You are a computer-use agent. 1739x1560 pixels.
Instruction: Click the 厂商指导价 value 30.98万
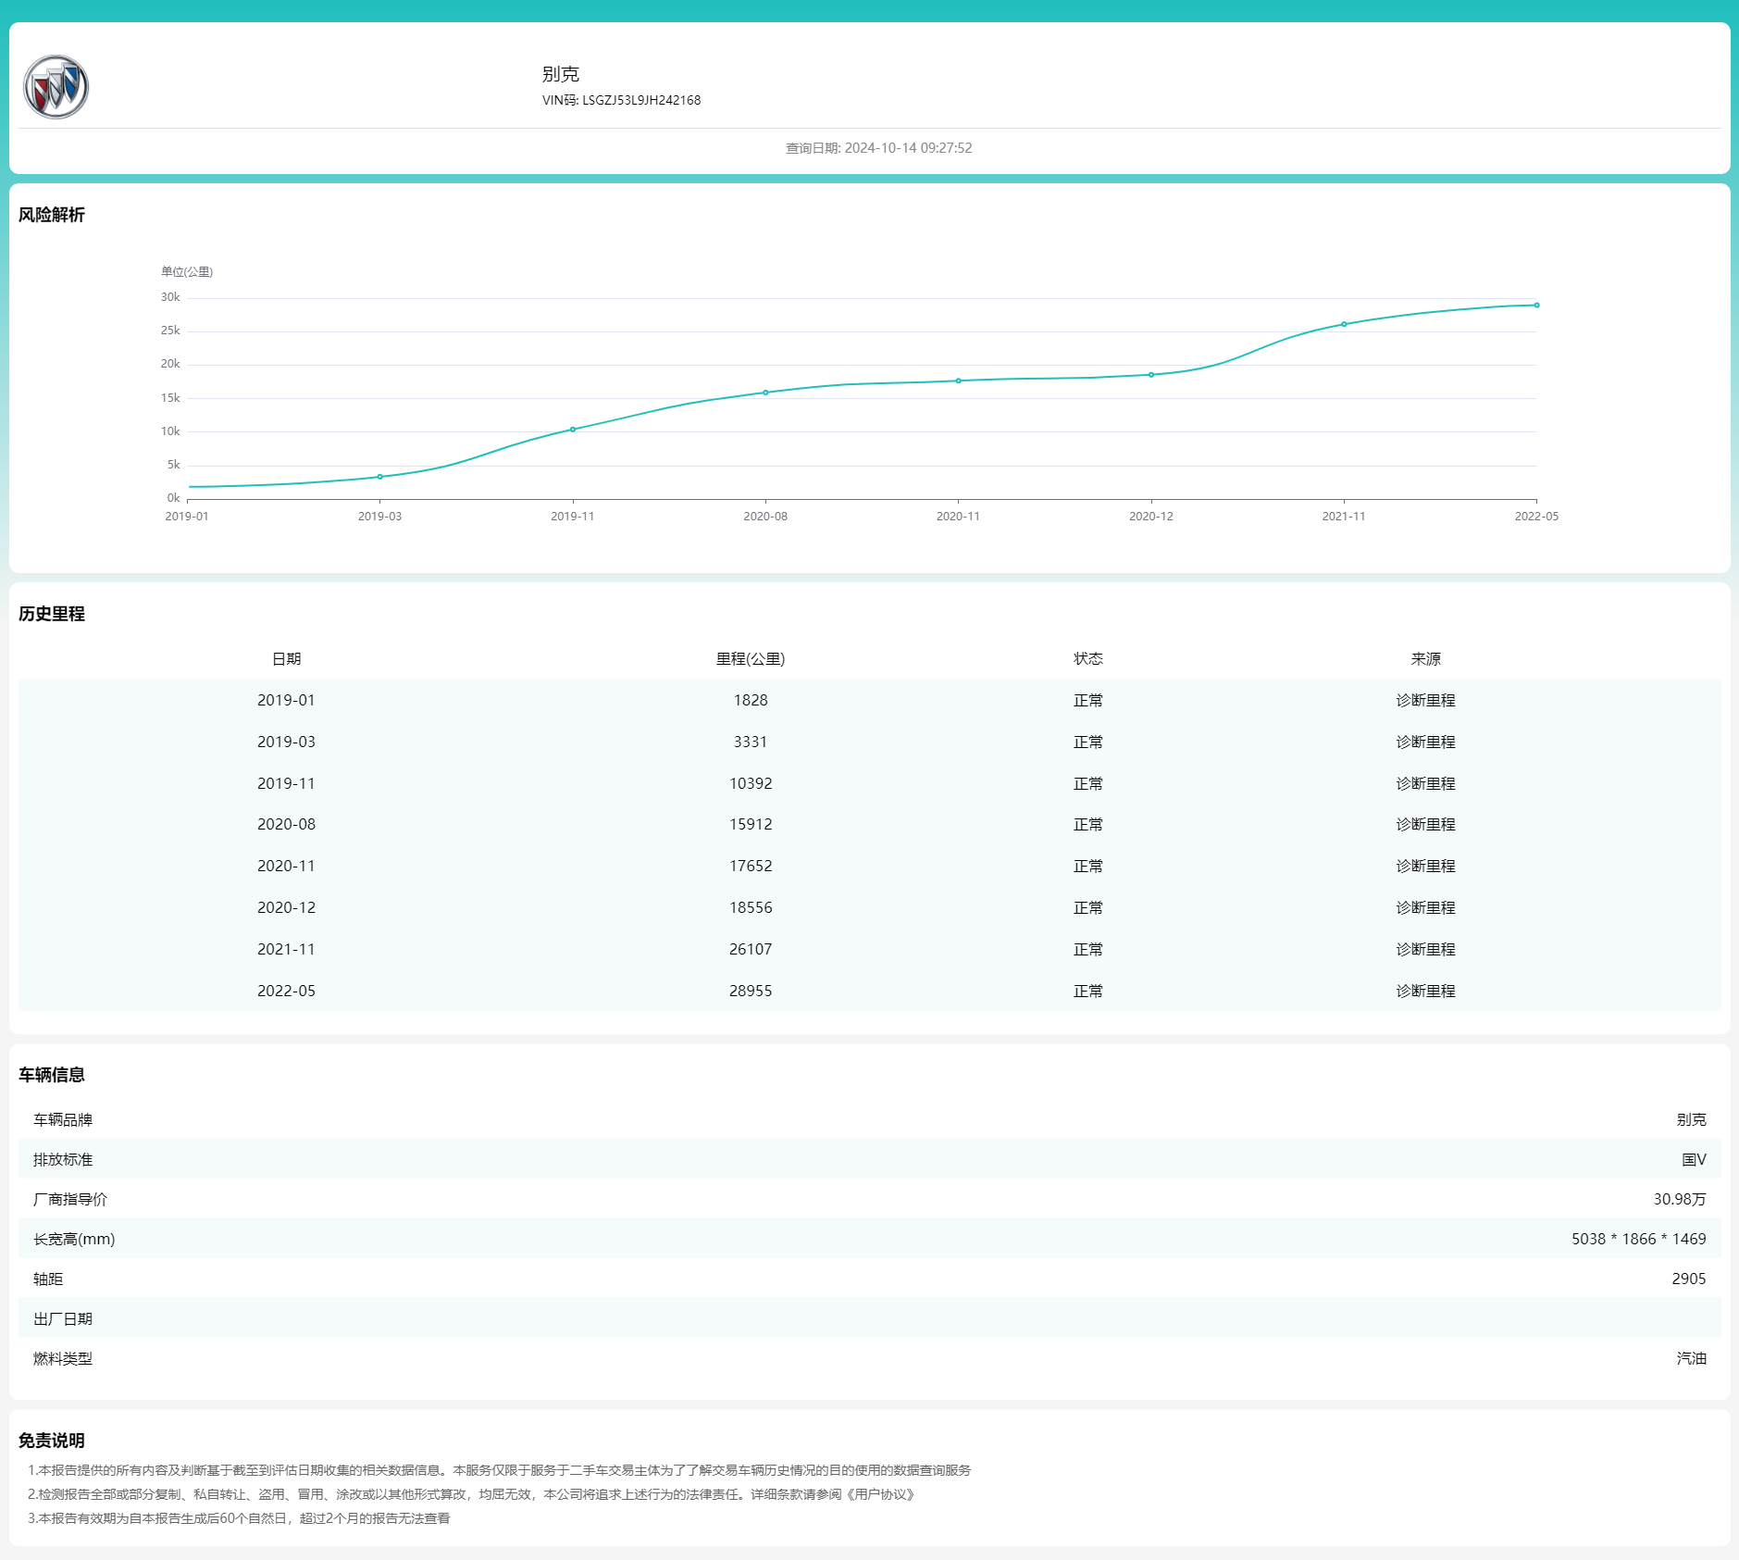pos(1680,1199)
